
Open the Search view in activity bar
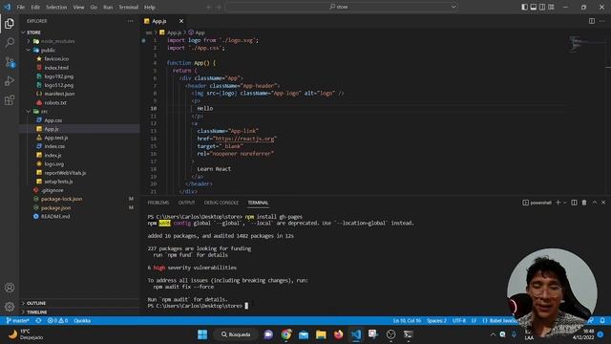coord(10,42)
